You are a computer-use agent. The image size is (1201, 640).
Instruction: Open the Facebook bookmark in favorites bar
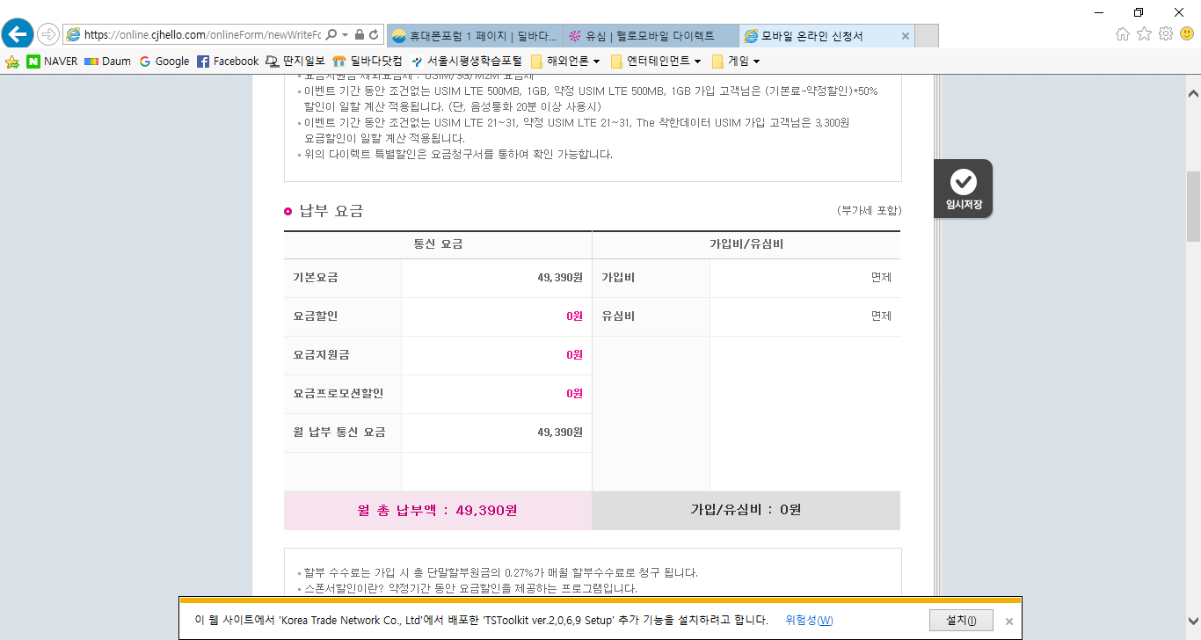click(227, 62)
